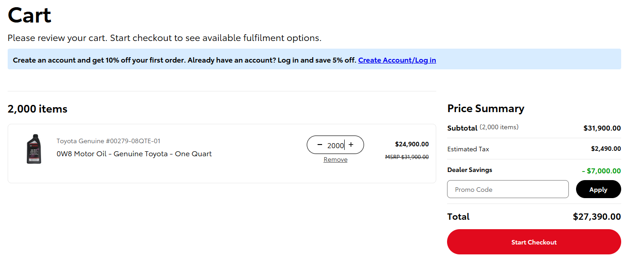632x267 pixels.
Task: Remove the motor oil from cart
Action: click(335, 160)
